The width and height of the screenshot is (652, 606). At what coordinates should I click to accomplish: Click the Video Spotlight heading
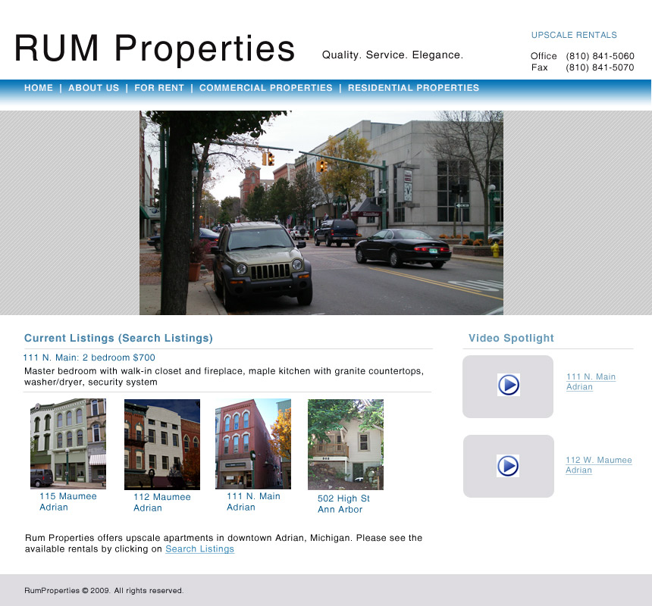pyautogui.click(x=511, y=338)
